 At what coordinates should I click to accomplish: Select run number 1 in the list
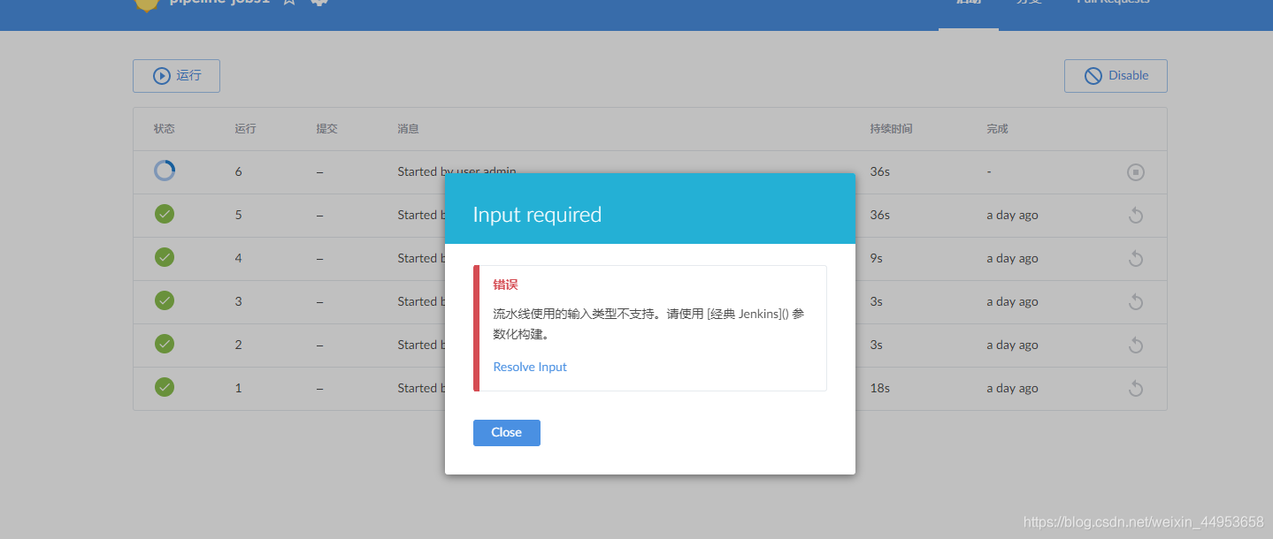pyautogui.click(x=239, y=389)
